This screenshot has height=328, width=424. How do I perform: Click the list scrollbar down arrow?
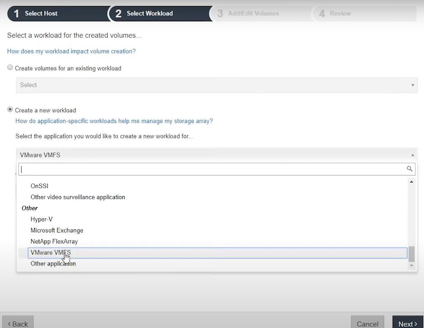click(x=411, y=266)
